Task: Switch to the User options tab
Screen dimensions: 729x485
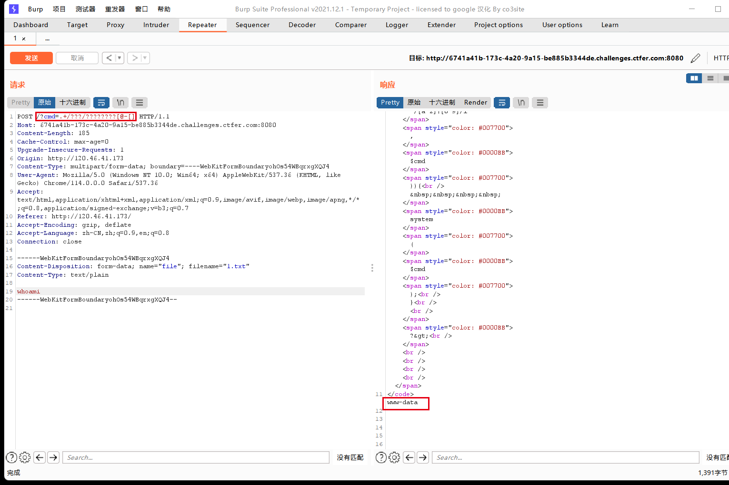Action: click(562, 25)
